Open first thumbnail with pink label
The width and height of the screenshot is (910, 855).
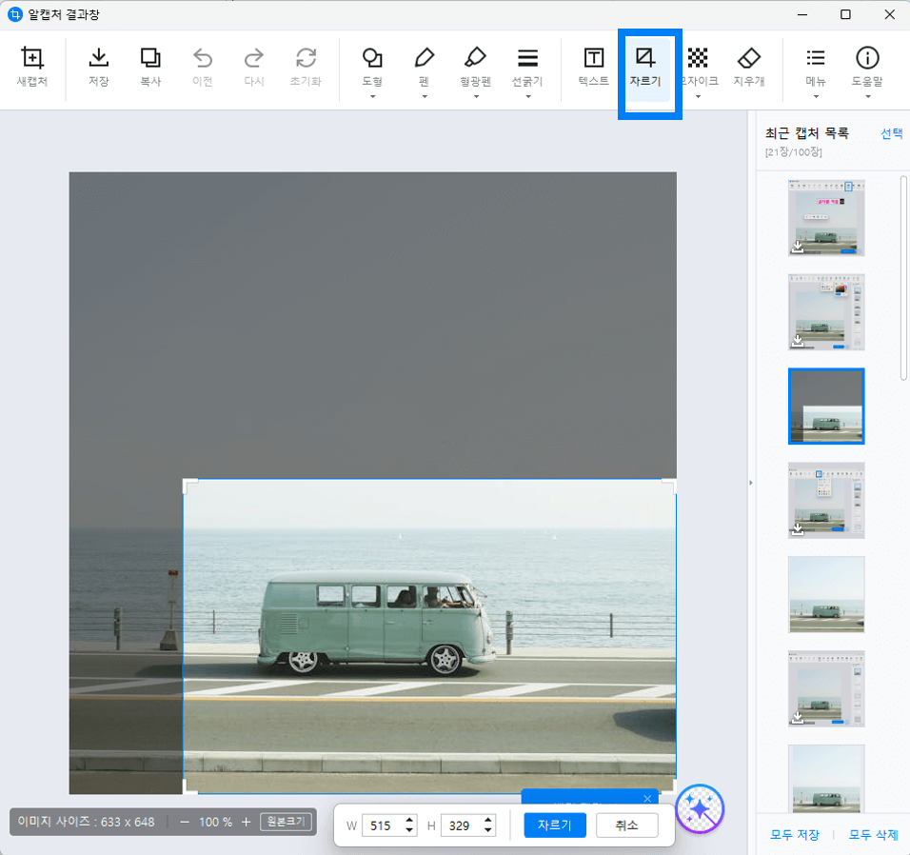(826, 218)
